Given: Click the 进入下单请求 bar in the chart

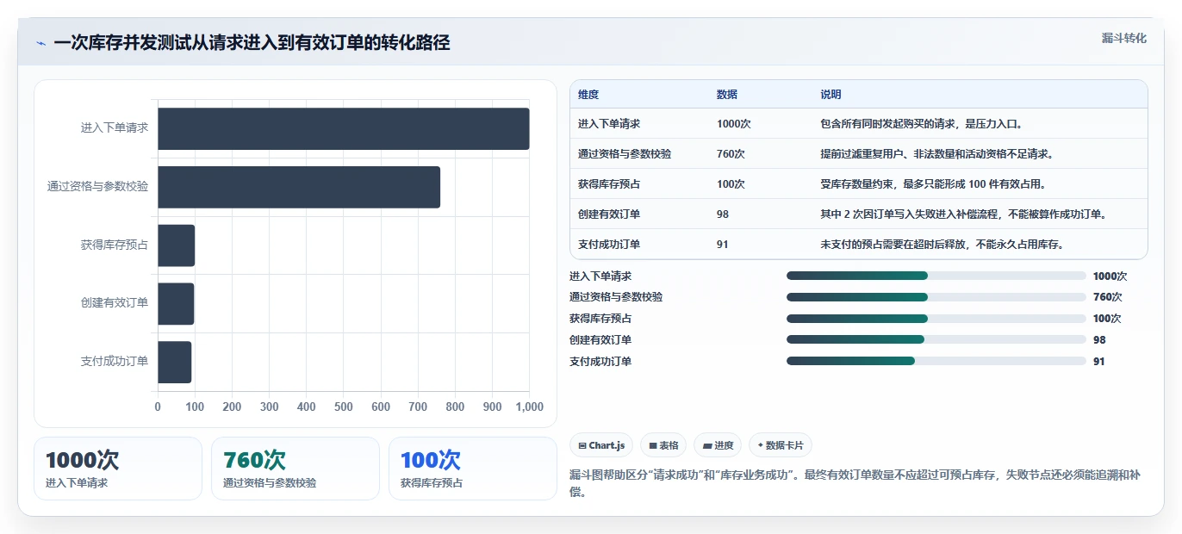Looking at the screenshot, I should [x=344, y=128].
